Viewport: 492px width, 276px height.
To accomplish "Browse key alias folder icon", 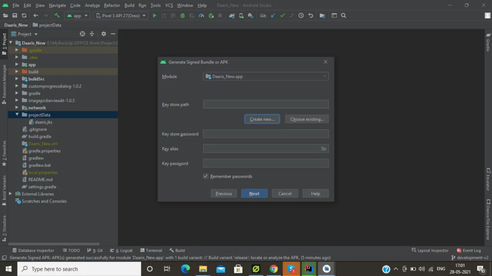I will [324, 149].
